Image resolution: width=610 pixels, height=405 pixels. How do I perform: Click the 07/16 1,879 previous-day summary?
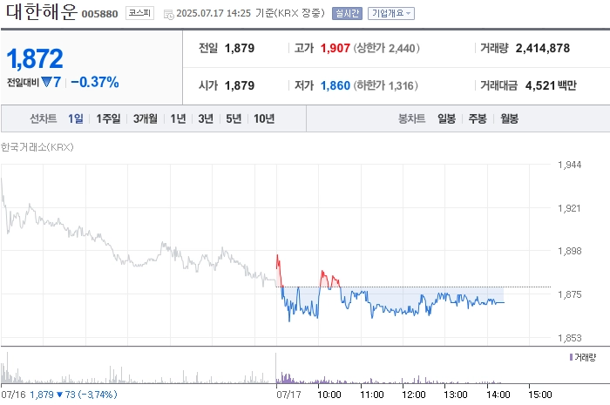click(58, 395)
